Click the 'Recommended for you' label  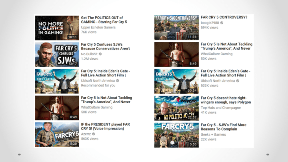point(98,86)
